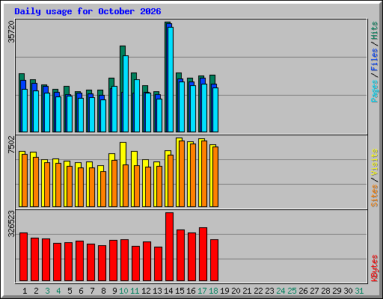Click the green Hits bar top for day 10

click(123, 50)
